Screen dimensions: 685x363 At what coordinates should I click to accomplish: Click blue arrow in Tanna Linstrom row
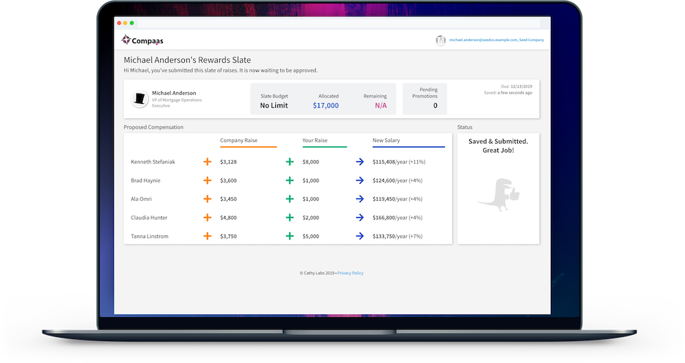[x=360, y=237]
